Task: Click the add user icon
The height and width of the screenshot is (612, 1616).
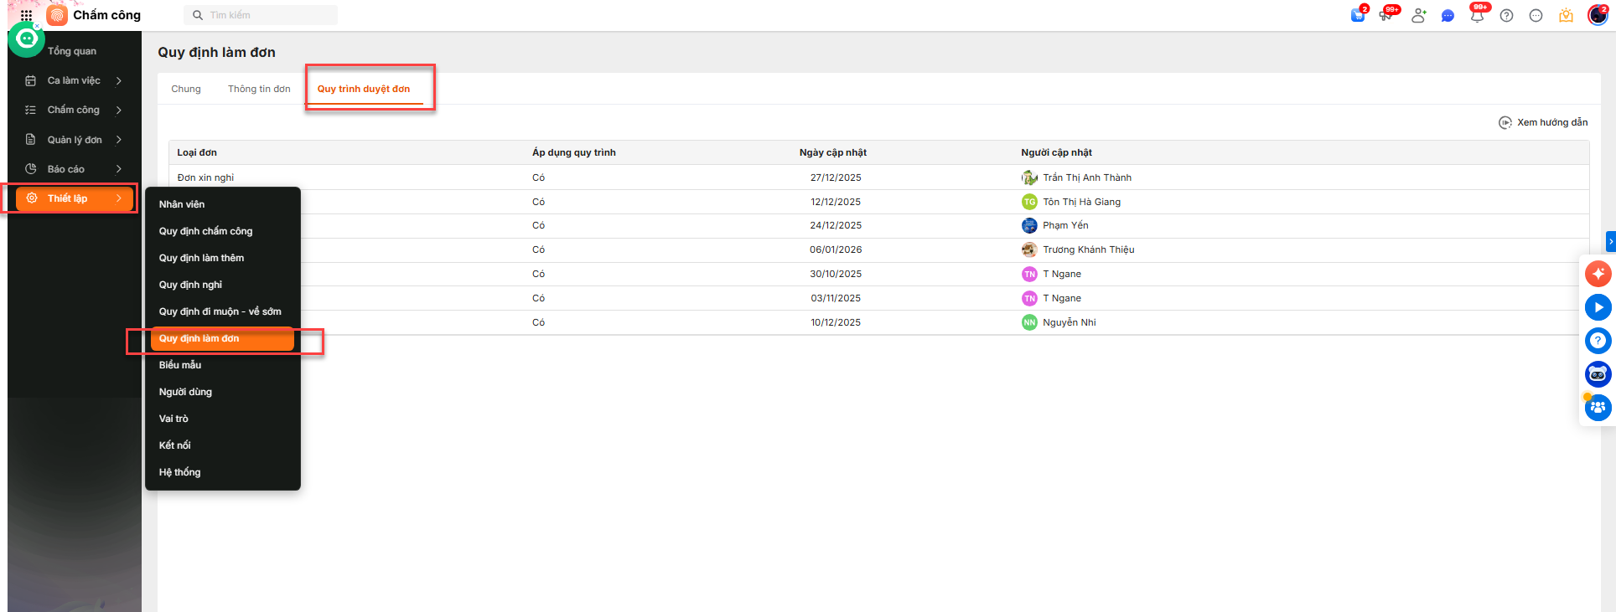Action: point(1418,15)
